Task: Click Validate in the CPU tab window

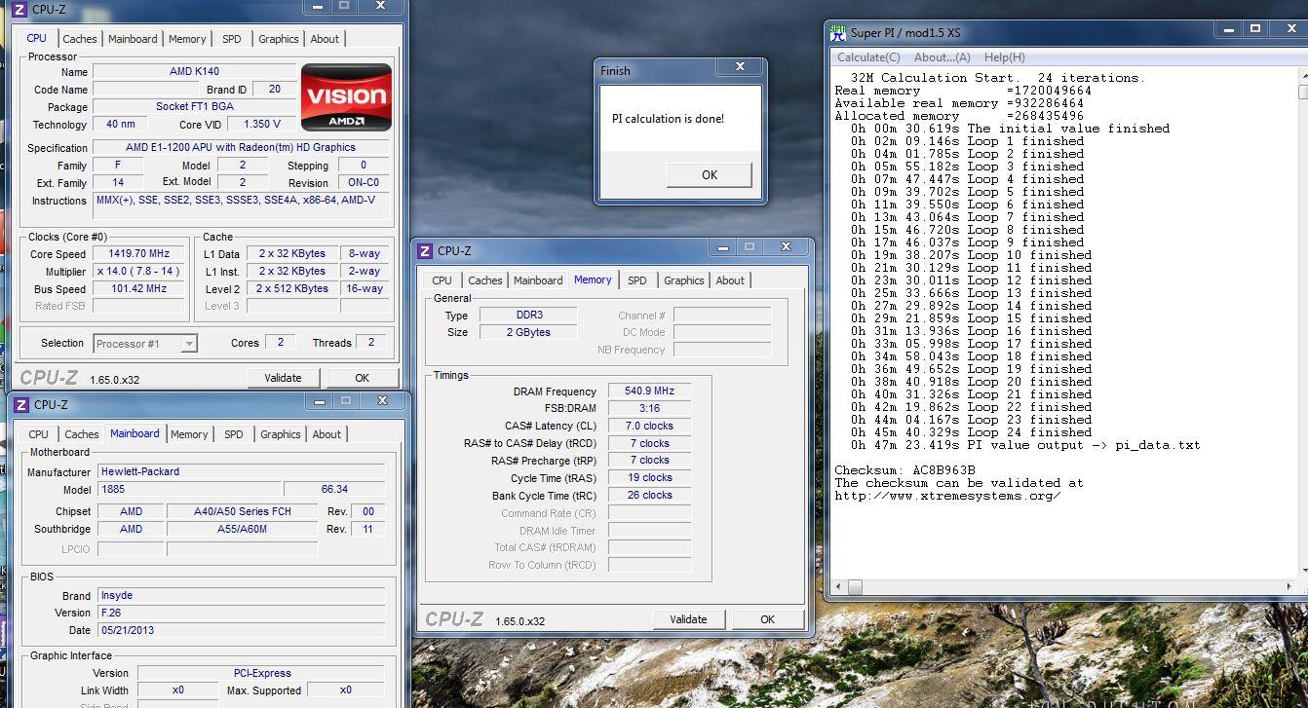Action: [x=283, y=378]
